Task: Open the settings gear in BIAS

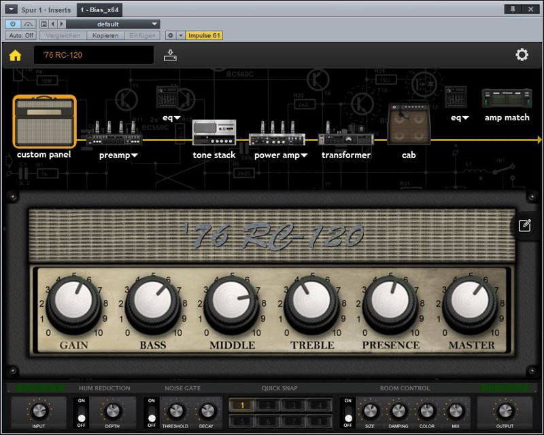Action: tap(522, 55)
